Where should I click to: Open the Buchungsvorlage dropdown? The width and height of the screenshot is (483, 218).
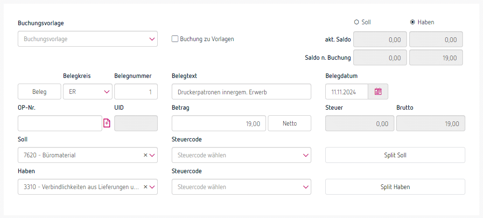coord(88,39)
